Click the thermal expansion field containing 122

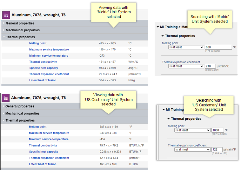click(218, 149)
